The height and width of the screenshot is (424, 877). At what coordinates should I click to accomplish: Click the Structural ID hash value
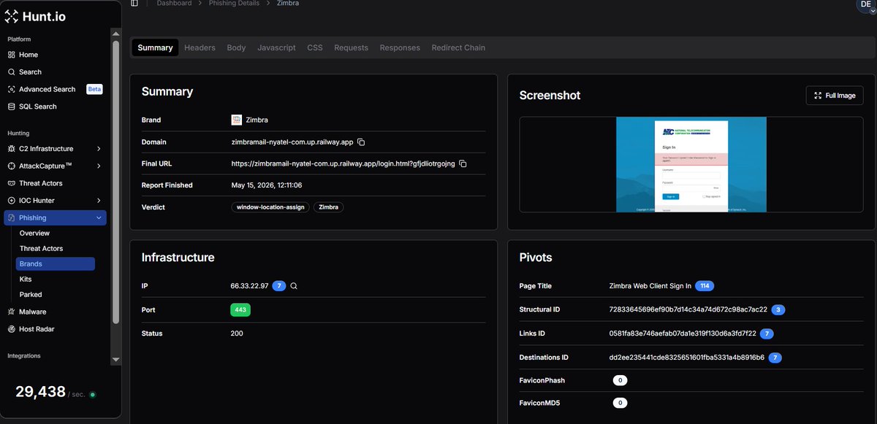(x=688, y=309)
